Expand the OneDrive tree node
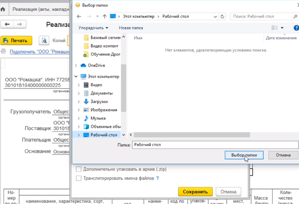 click(x=76, y=65)
